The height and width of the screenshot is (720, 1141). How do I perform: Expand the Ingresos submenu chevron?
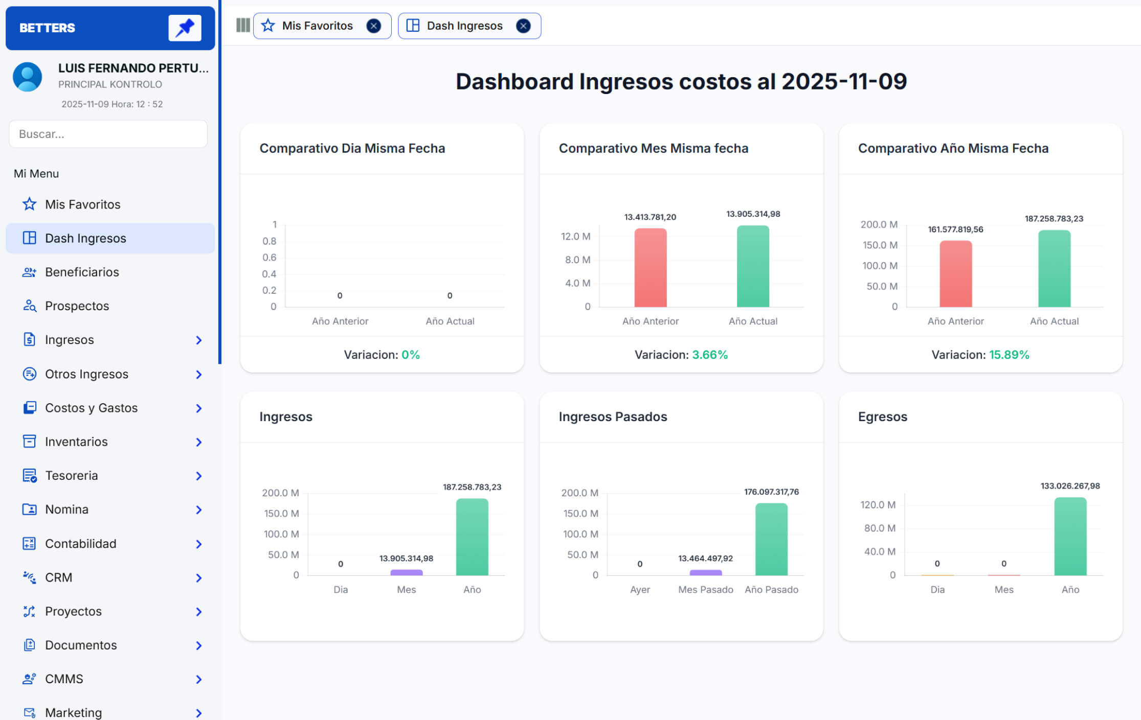click(x=199, y=340)
